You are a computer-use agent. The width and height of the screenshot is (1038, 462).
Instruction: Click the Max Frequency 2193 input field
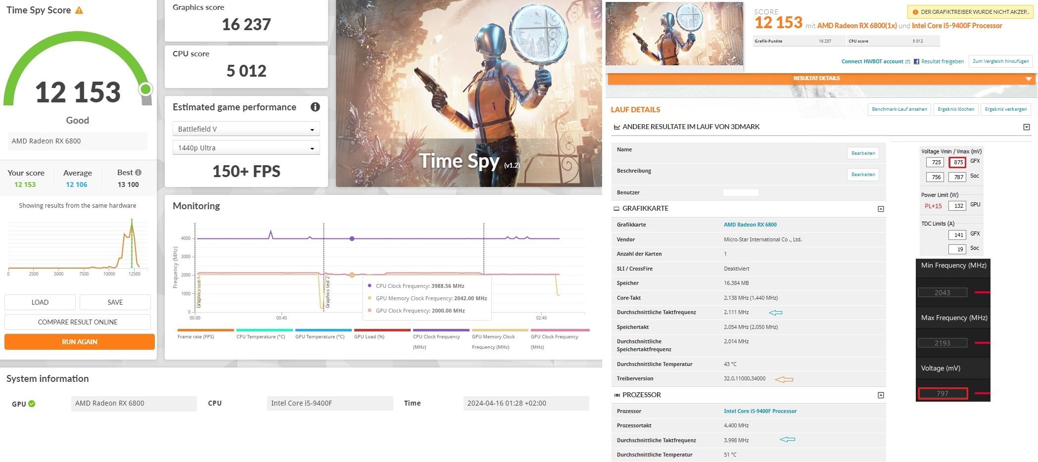(x=942, y=343)
